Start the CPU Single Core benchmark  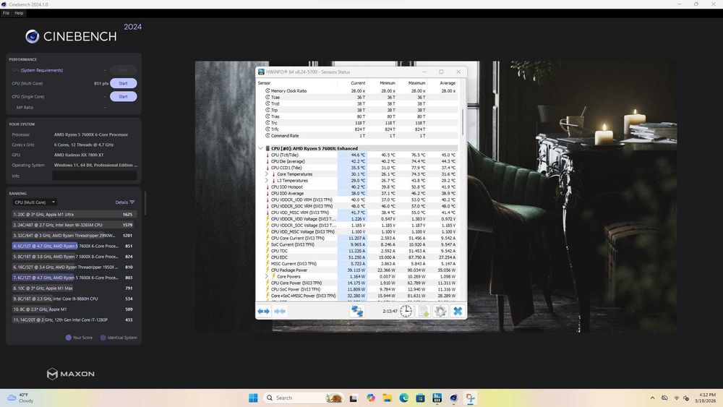123,96
